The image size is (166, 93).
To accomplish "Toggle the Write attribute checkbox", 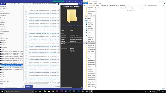I will point(70,50).
